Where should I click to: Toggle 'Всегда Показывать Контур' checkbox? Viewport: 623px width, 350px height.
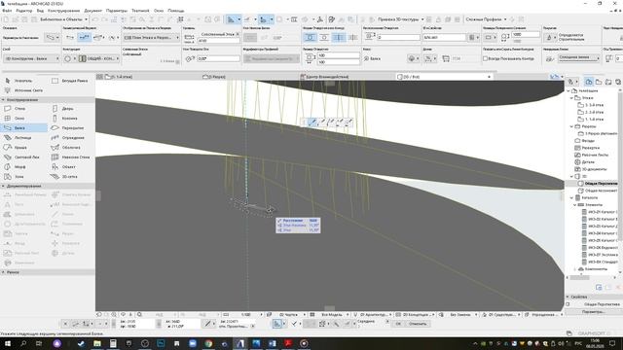coord(485,58)
